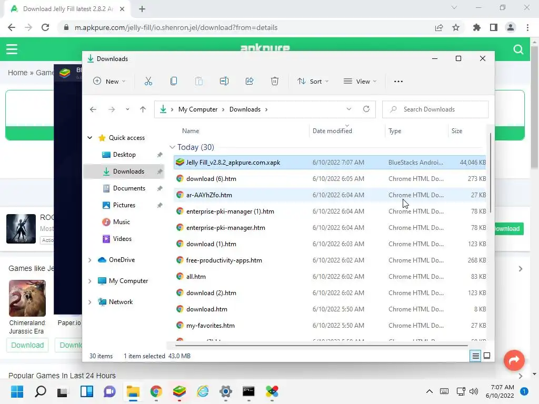Image resolution: width=539 pixels, height=404 pixels.
Task: Click the Explorer horizontal scrollbar
Action: tap(321, 345)
